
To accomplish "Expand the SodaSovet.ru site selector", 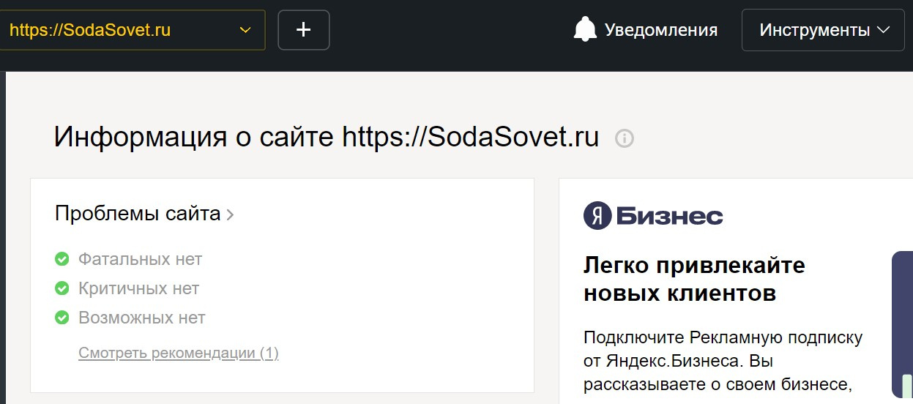I will (245, 30).
